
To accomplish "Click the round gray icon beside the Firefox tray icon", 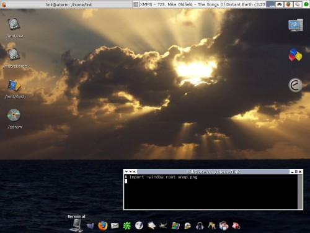I will click(297, 4).
